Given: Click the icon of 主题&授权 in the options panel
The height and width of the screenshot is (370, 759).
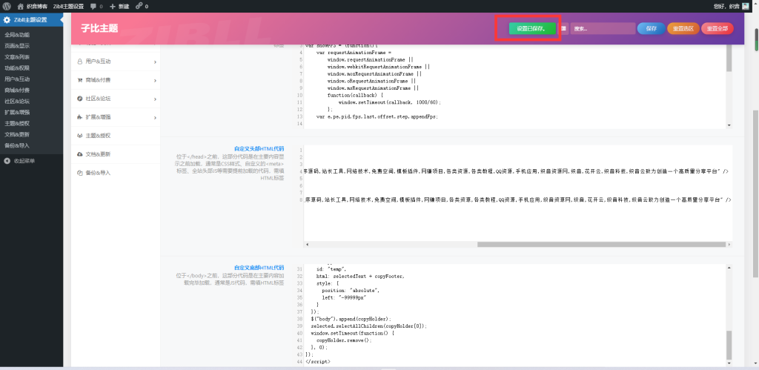Looking at the screenshot, I should 80,136.
